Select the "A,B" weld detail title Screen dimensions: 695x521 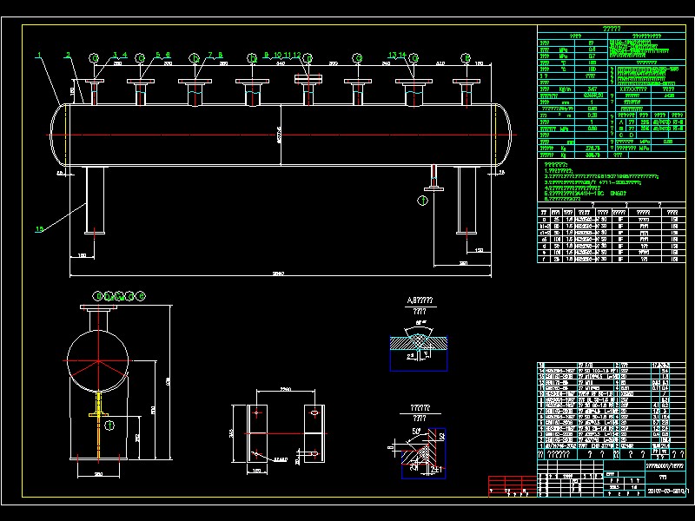point(420,300)
